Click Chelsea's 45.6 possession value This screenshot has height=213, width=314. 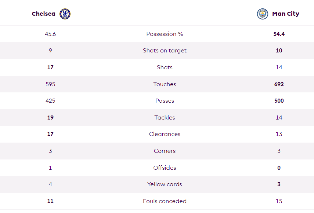tap(50, 34)
